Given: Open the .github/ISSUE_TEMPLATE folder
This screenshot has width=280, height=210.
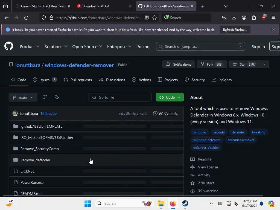Looking at the screenshot, I should pyautogui.click(x=42, y=126).
